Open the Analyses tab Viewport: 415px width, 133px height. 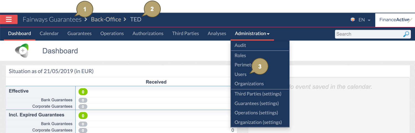(217, 34)
